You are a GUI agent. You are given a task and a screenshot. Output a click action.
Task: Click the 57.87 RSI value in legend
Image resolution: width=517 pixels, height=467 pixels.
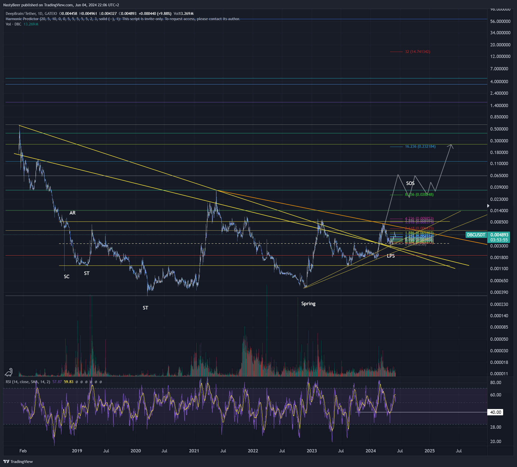click(57, 382)
